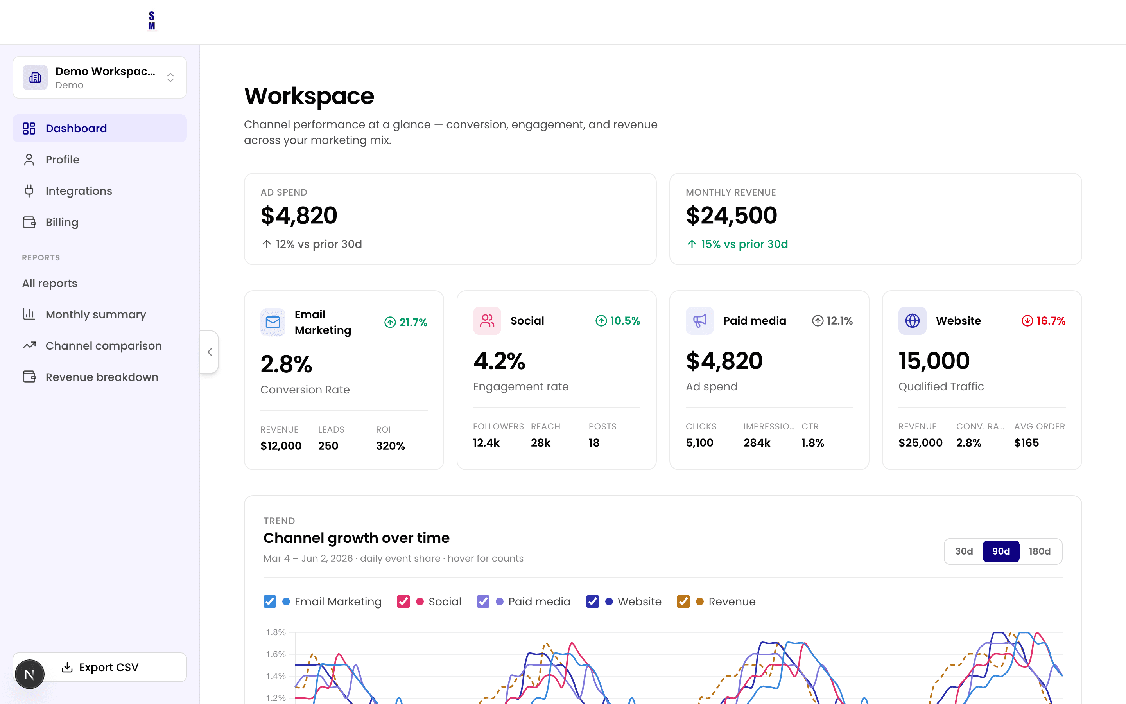Click the Monthly summary bar chart icon
The height and width of the screenshot is (704, 1126).
pos(29,314)
